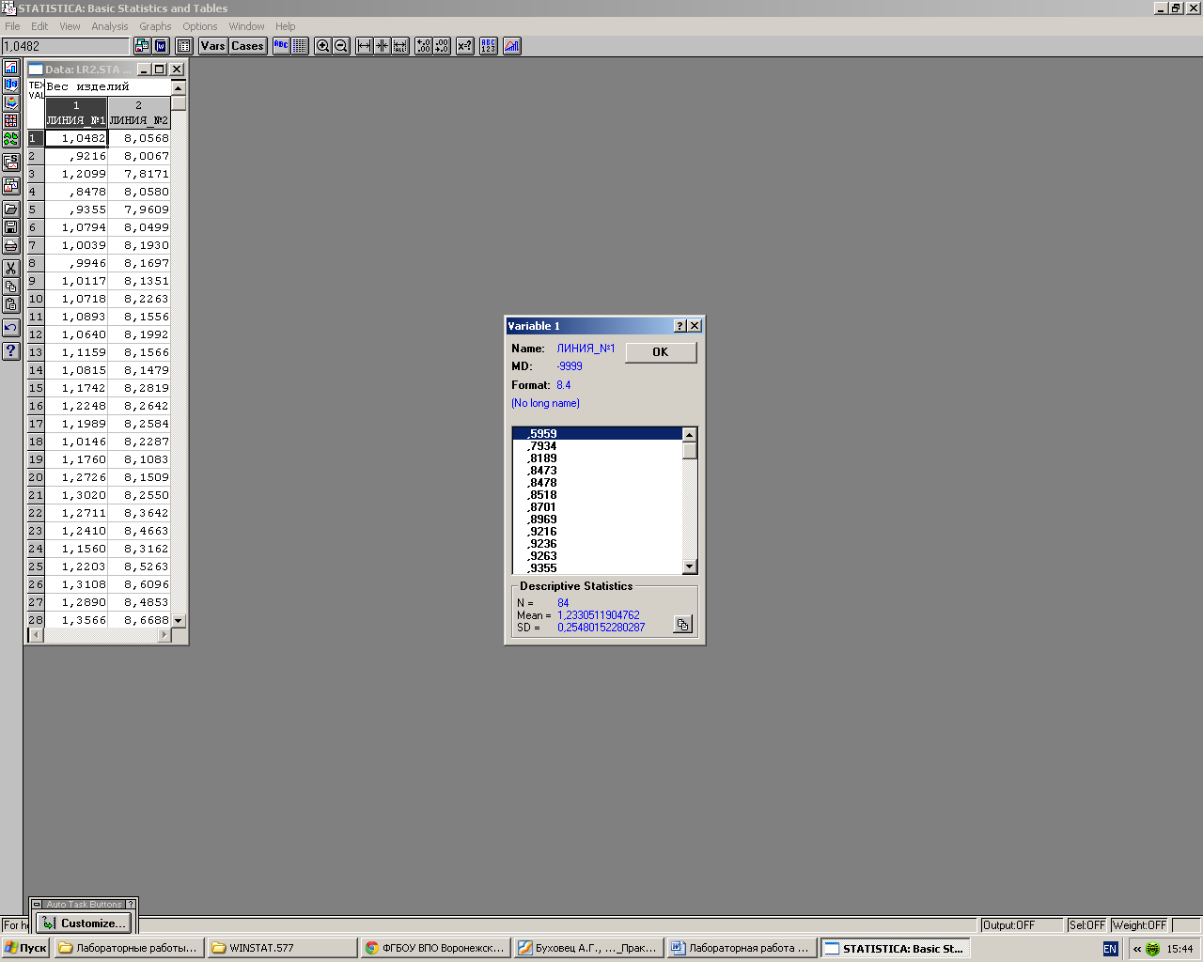The width and height of the screenshot is (1203, 962).
Task: Click the scissors cut icon
Action: 10,269
